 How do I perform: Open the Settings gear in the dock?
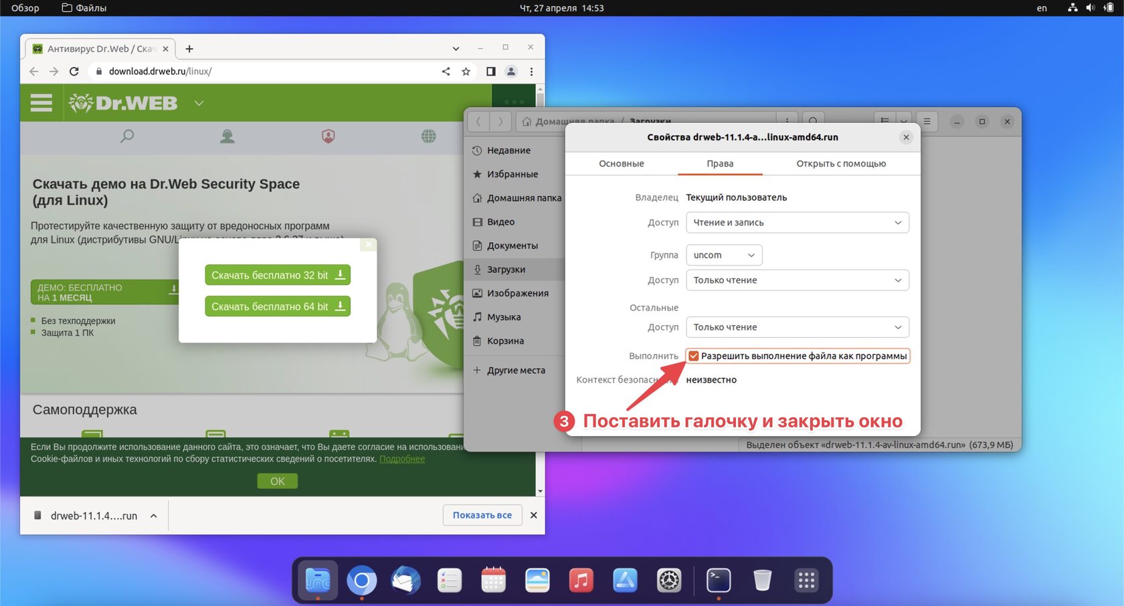pos(669,581)
